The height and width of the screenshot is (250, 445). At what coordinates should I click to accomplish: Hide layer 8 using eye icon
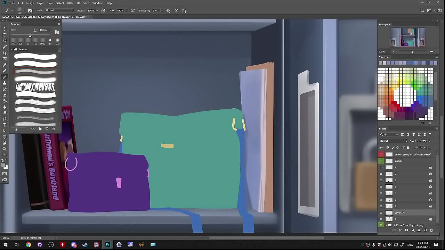pyautogui.click(x=381, y=167)
